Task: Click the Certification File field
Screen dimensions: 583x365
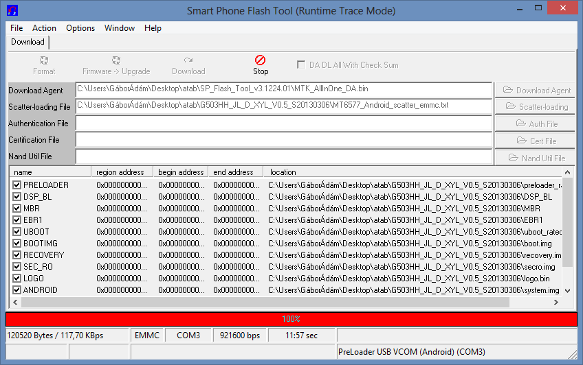Action: point(284,140)
